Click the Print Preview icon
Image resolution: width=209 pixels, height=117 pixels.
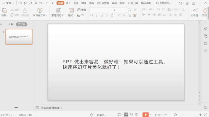click(x=35, y=3)
